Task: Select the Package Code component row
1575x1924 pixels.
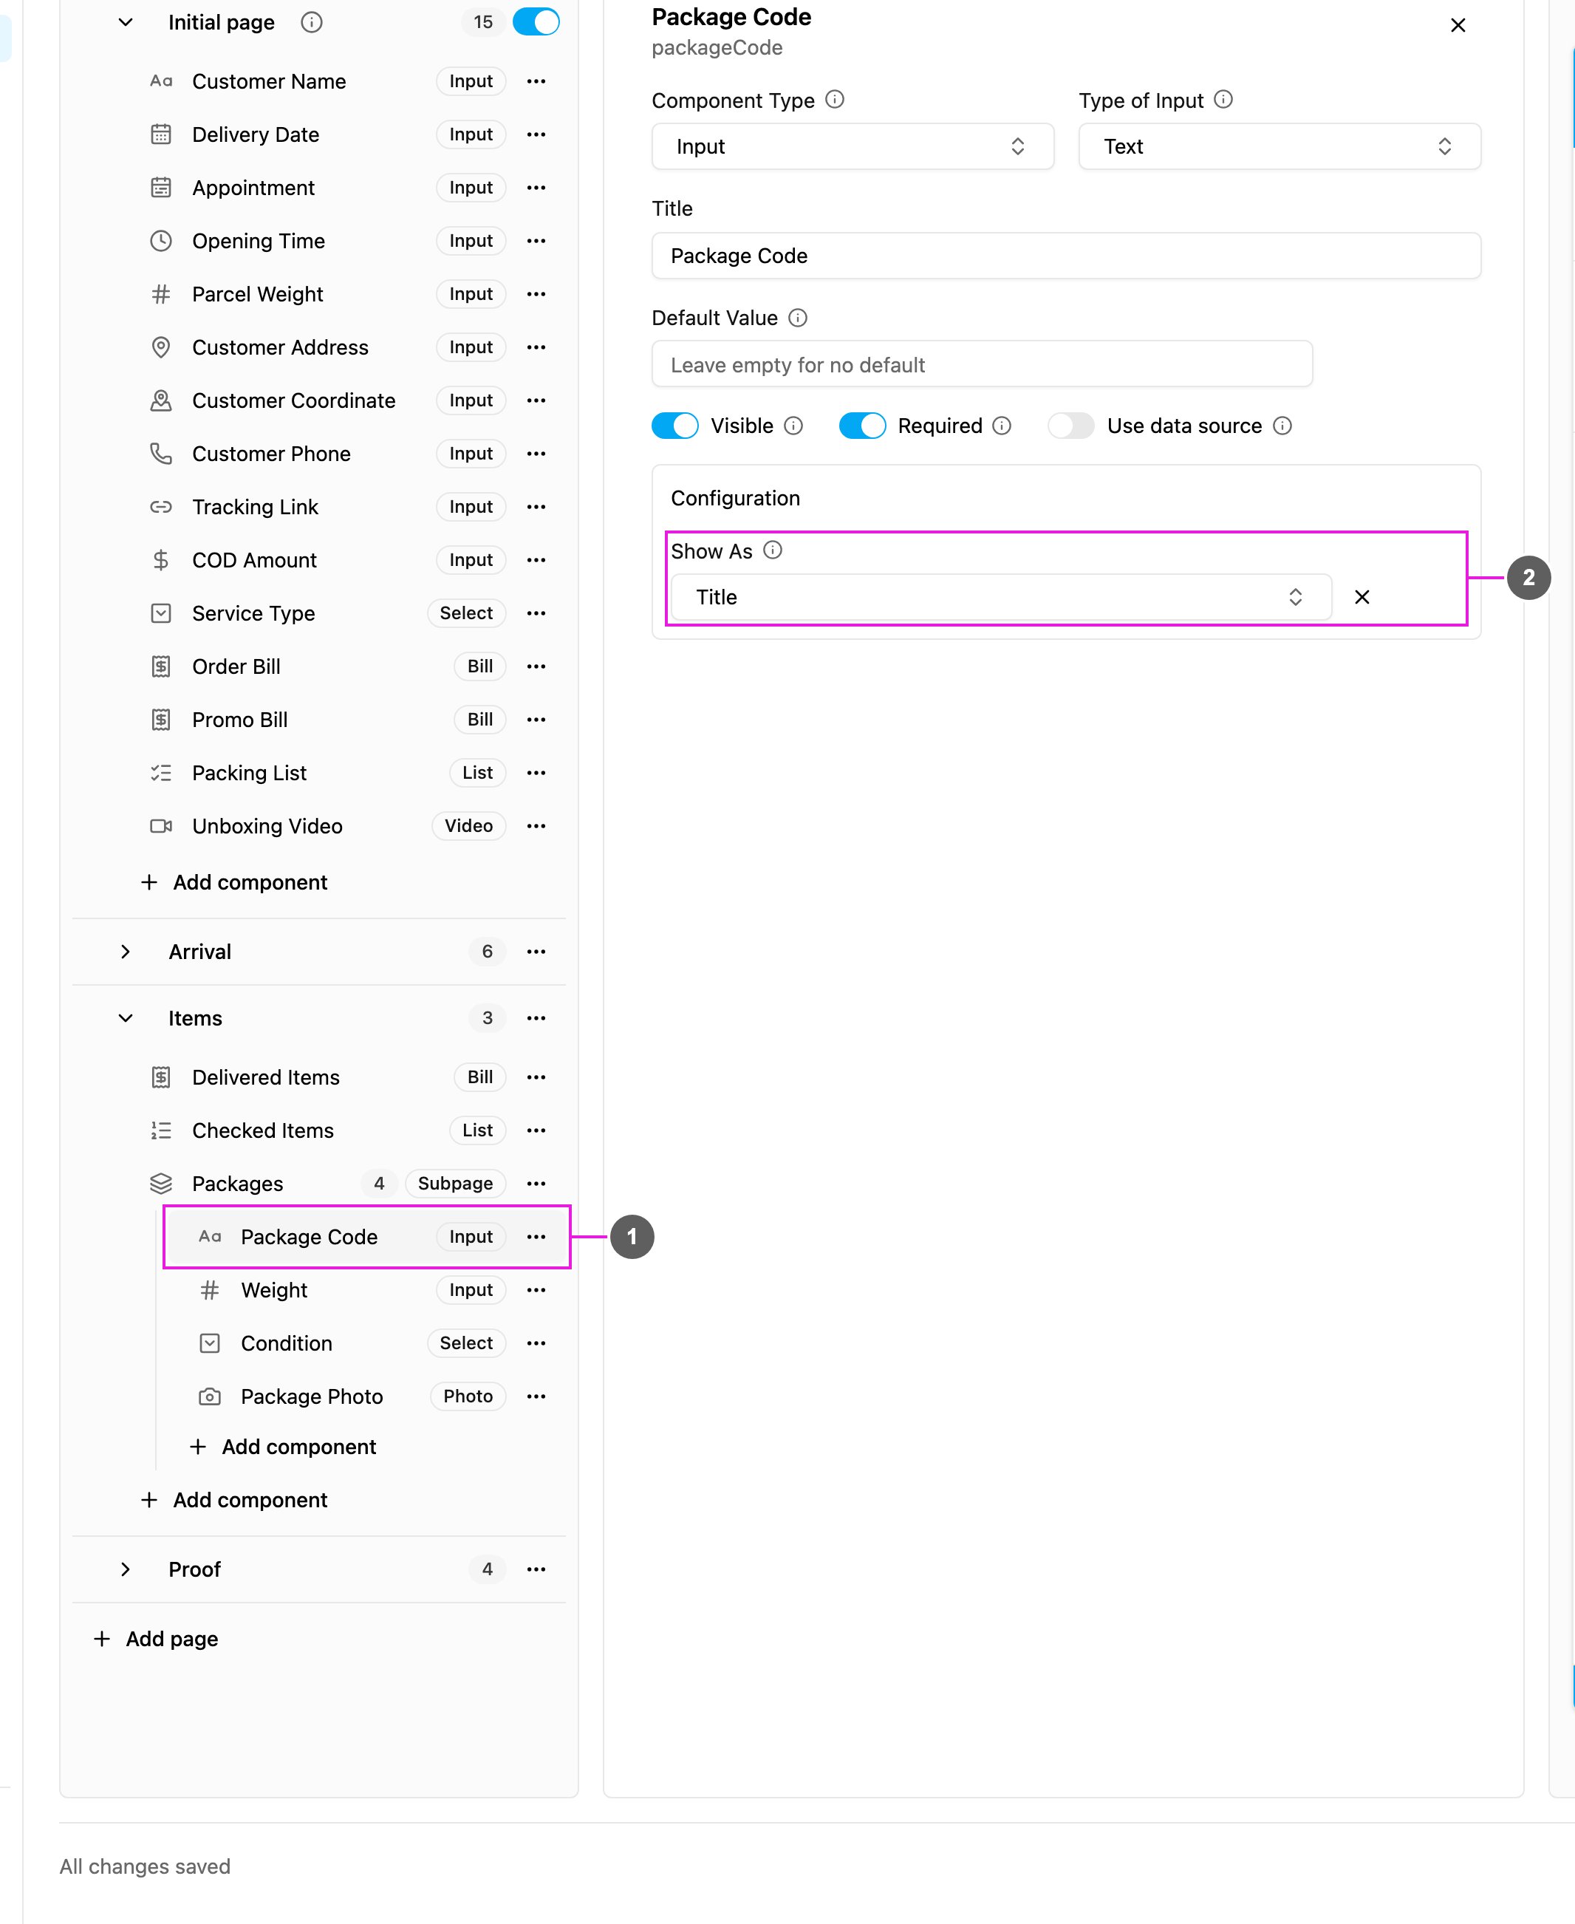Action: point(366,1237)
